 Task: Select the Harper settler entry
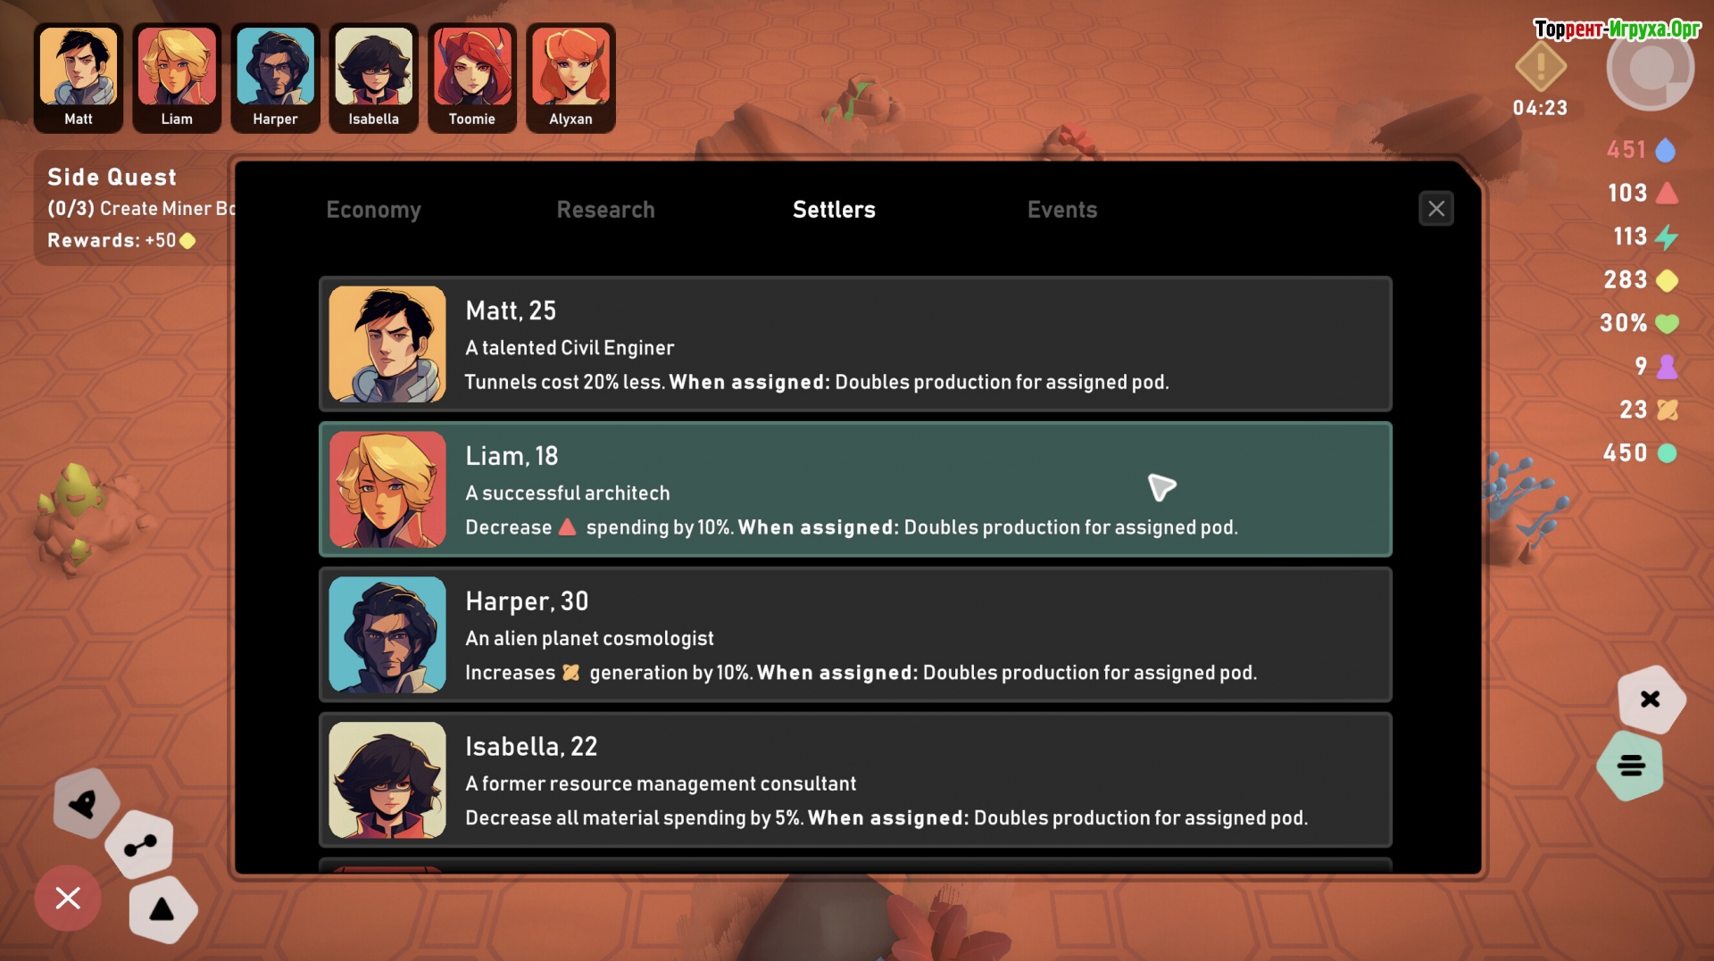855,635
